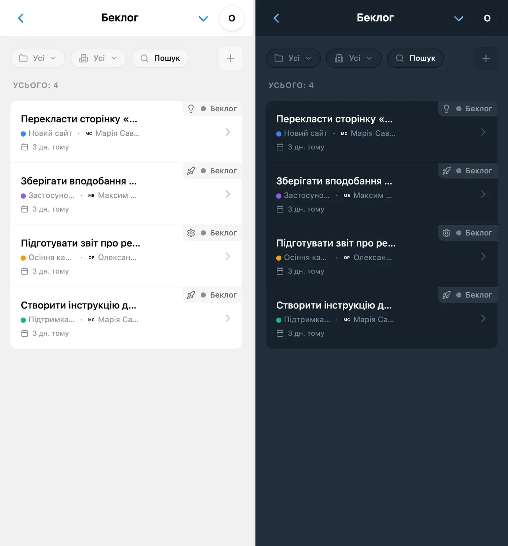
Task: Open user avatar O in light panel
Action: [232, 18]
